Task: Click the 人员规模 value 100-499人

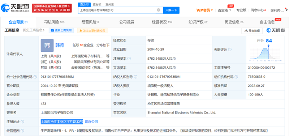Action: [x=256, y=95]
